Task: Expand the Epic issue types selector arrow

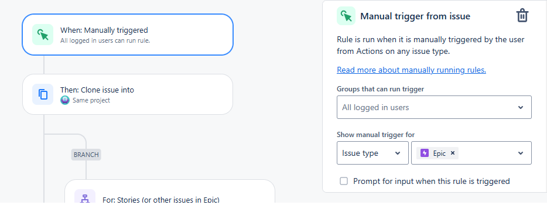Action: (x=521, y=153)
